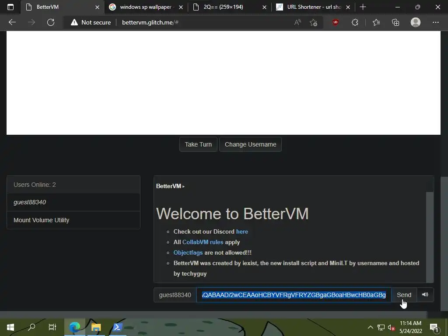Close the windows xp wallpaper tab
The width and height of the screenshot is (448, 336).
(181, 7)
